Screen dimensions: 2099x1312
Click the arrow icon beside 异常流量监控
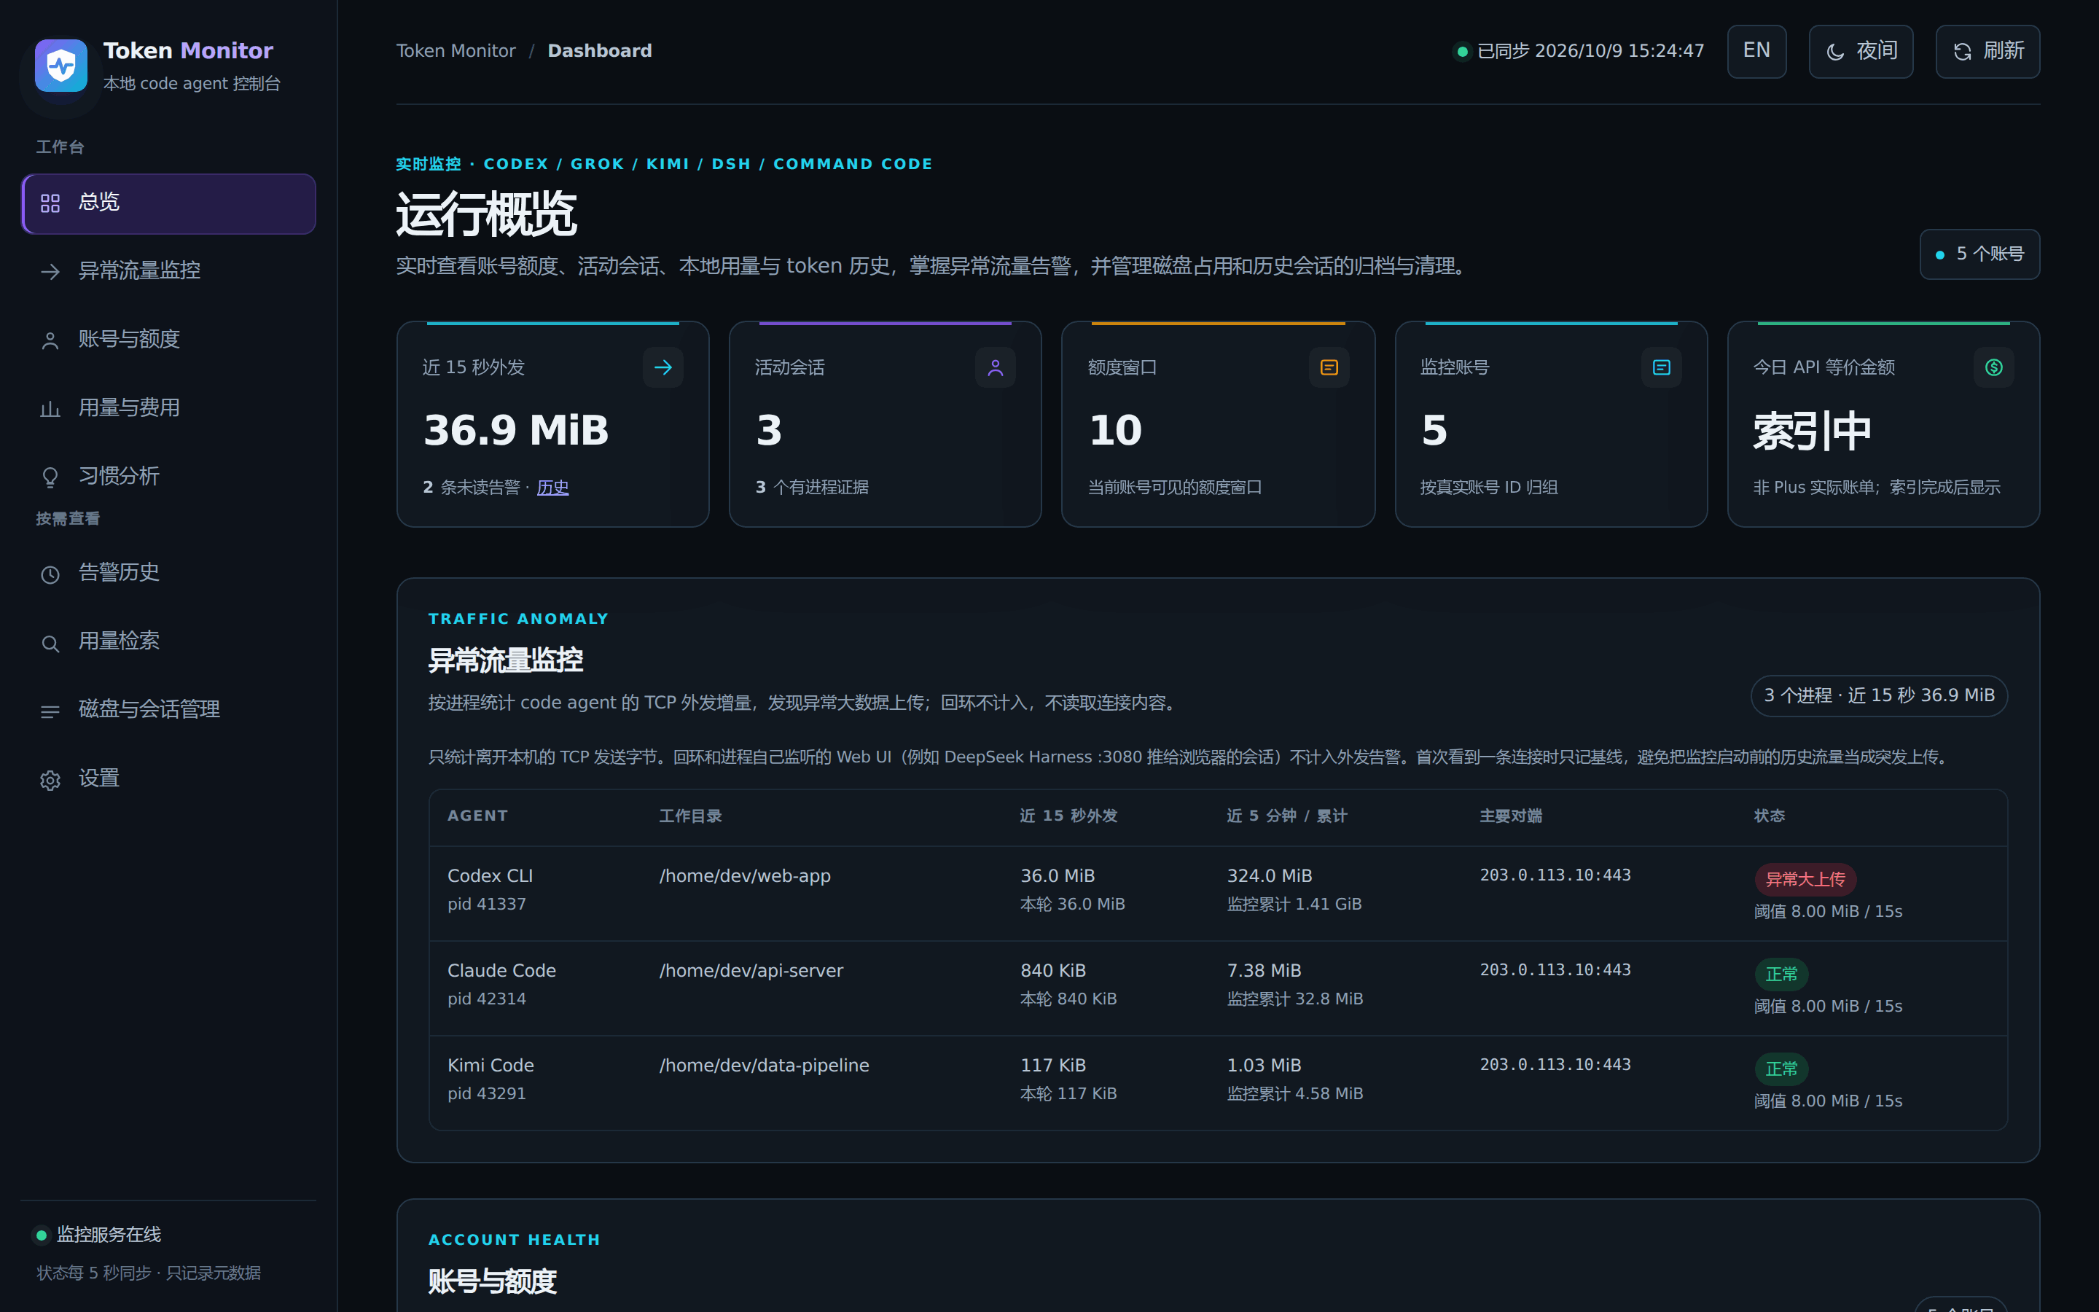click(x=50, y=272)
